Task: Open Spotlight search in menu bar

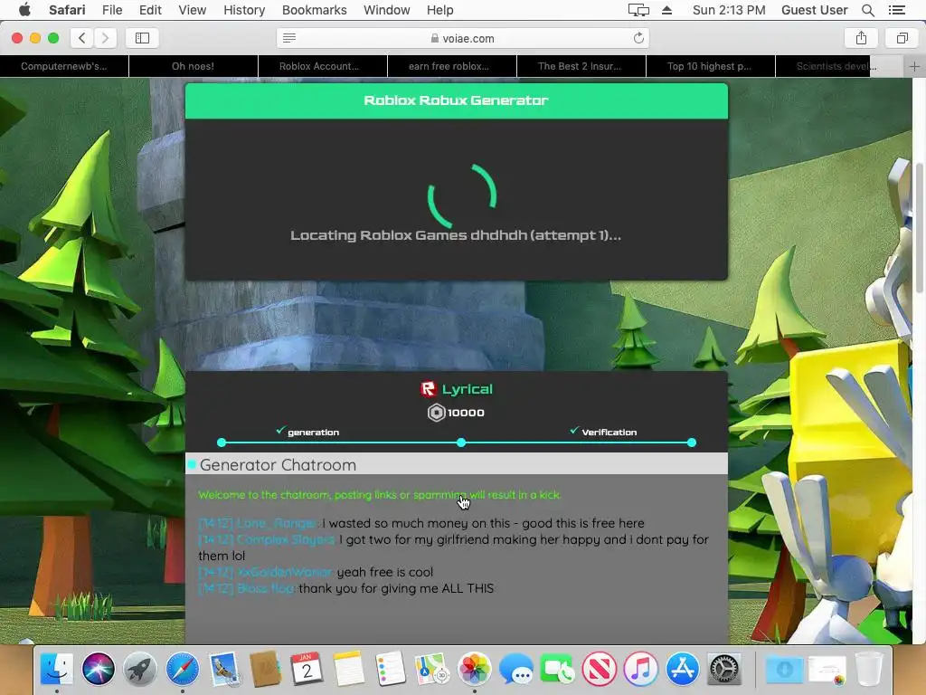Action: tap(867, 10)
